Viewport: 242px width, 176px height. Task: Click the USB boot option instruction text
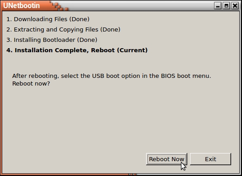tap(112, 76)
